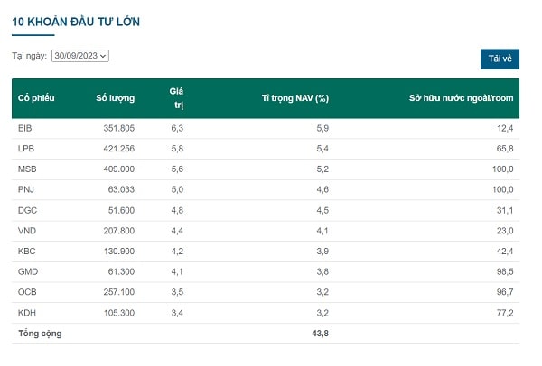Click foreign ownership 65,8 for LPB
The width and height of the screenshot is (542, 366).
coord(505,149)
